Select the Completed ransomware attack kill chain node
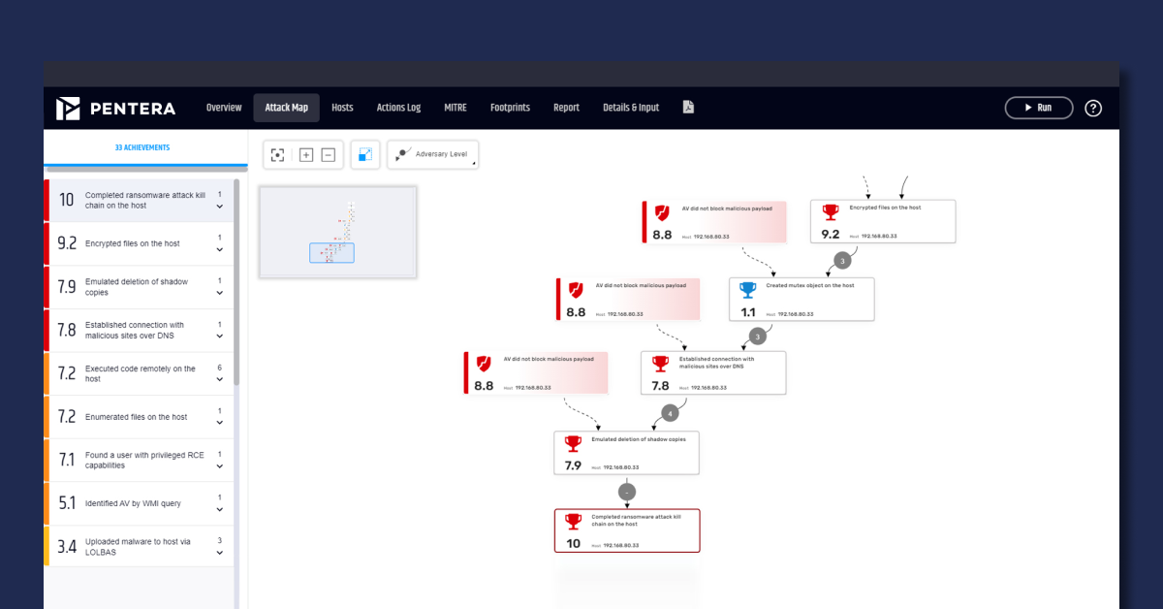1163x609 pixels. click(627, 529)
